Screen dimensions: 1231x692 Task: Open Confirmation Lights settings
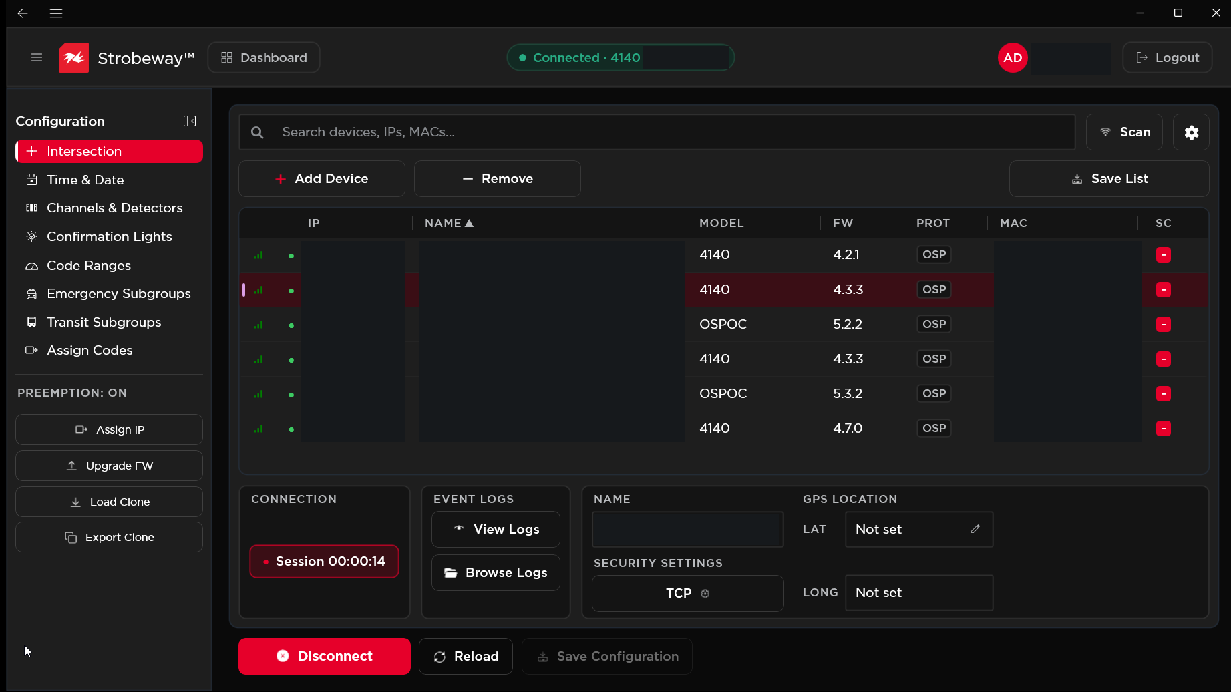click(109, 236)
